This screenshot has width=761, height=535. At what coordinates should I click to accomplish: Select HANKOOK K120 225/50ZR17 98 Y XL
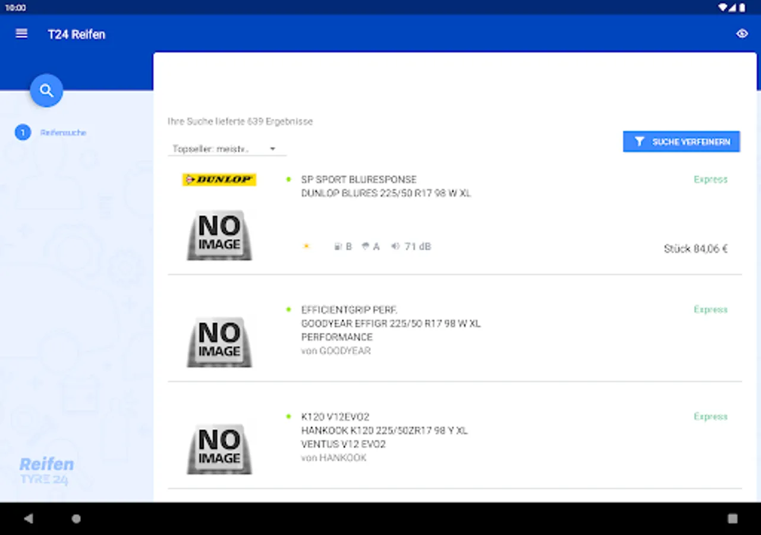pyautogui.click(x=385, y=430)
